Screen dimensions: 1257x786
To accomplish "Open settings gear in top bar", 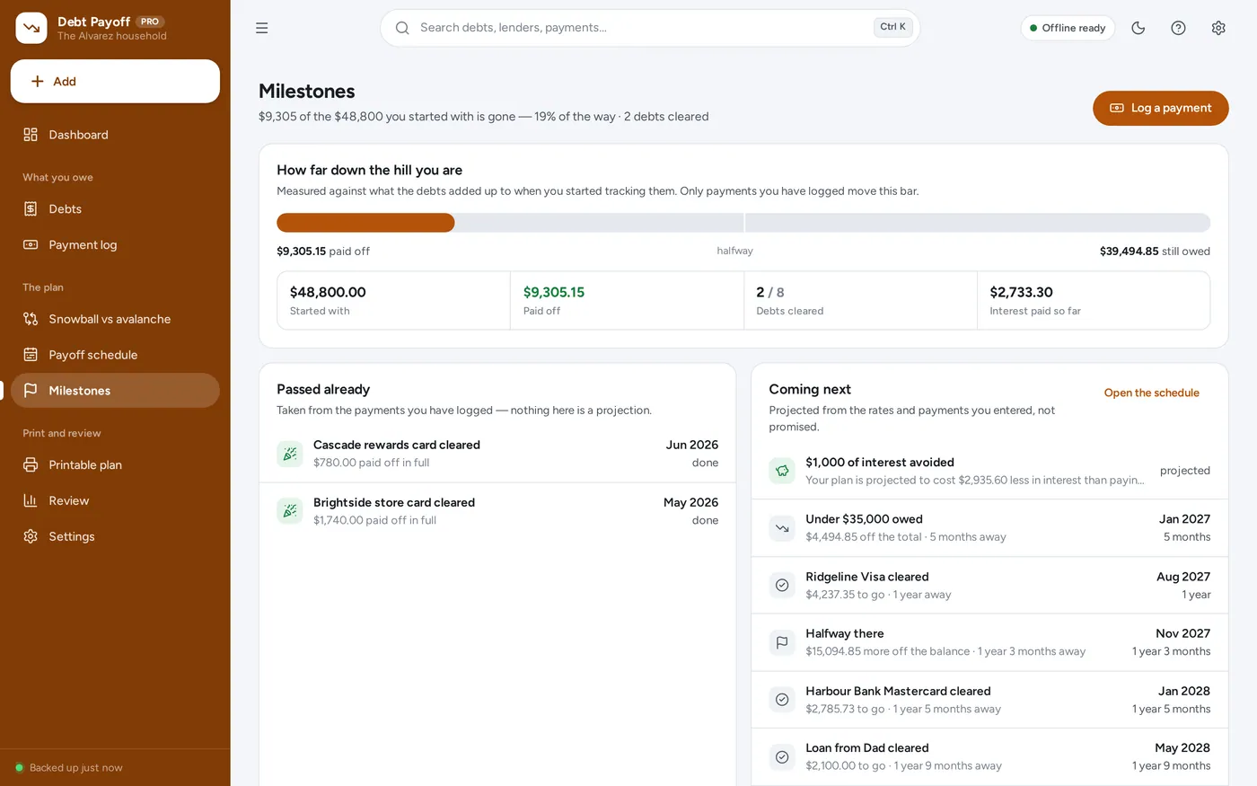I will click(x=1218, y=28).
